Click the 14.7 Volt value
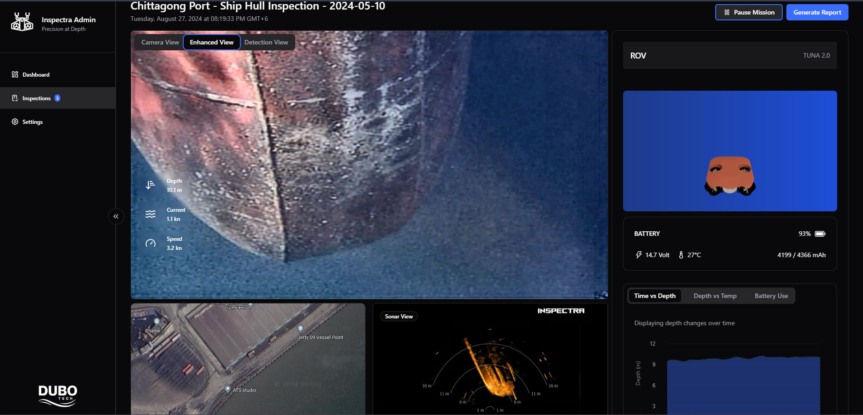Image resolution: width=863 pixels, height=415 pixels. tap(658, 255)
